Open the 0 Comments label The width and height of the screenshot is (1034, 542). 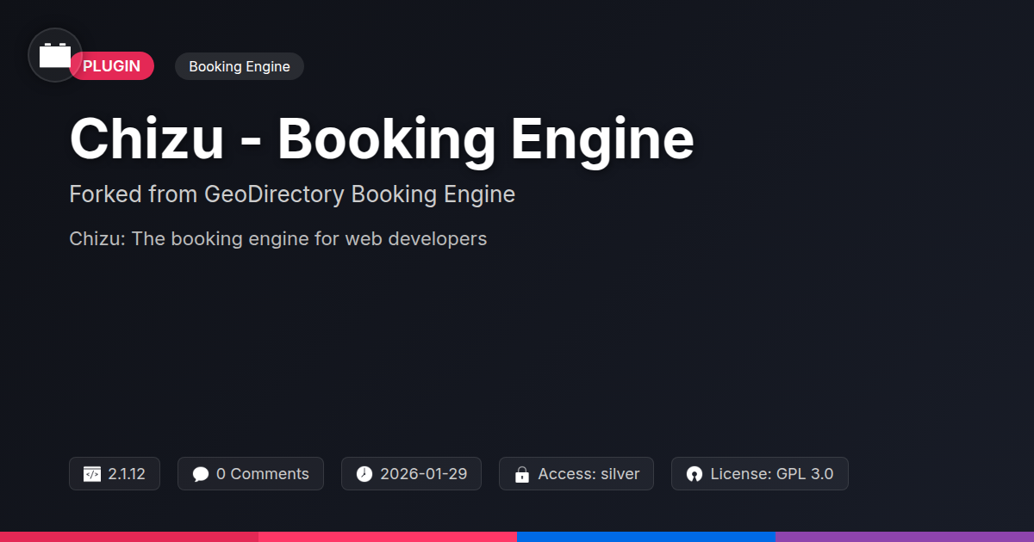coord(263,474)
